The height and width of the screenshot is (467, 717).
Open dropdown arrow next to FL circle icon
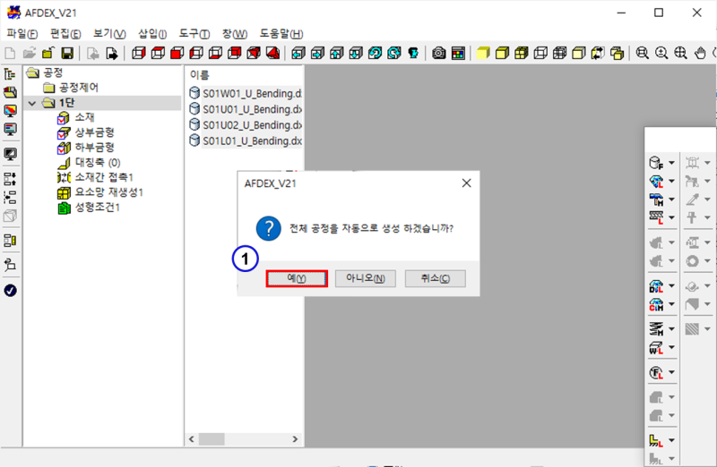(671, 372)
